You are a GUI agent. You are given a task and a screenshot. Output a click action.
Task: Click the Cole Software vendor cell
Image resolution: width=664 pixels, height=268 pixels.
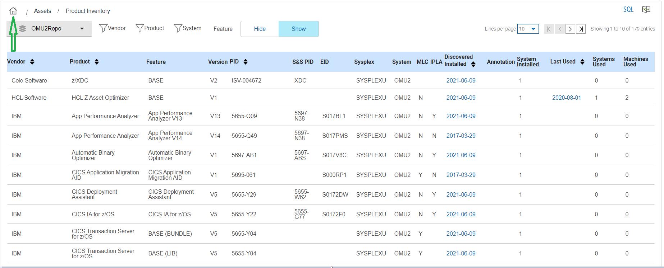29,80
